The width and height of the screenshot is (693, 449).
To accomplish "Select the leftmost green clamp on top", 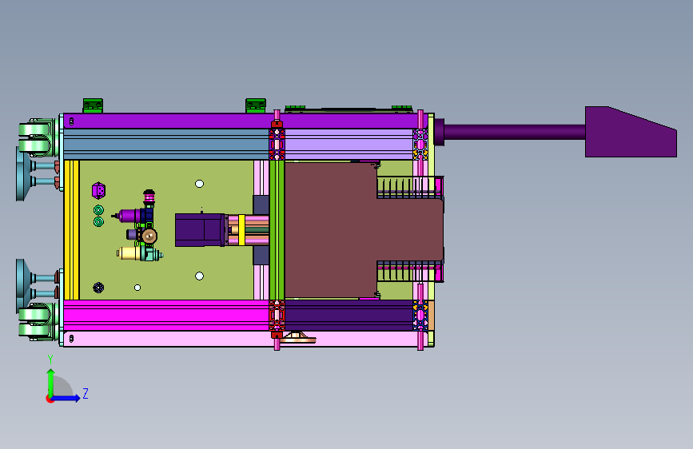I will [x=93, y=105].
